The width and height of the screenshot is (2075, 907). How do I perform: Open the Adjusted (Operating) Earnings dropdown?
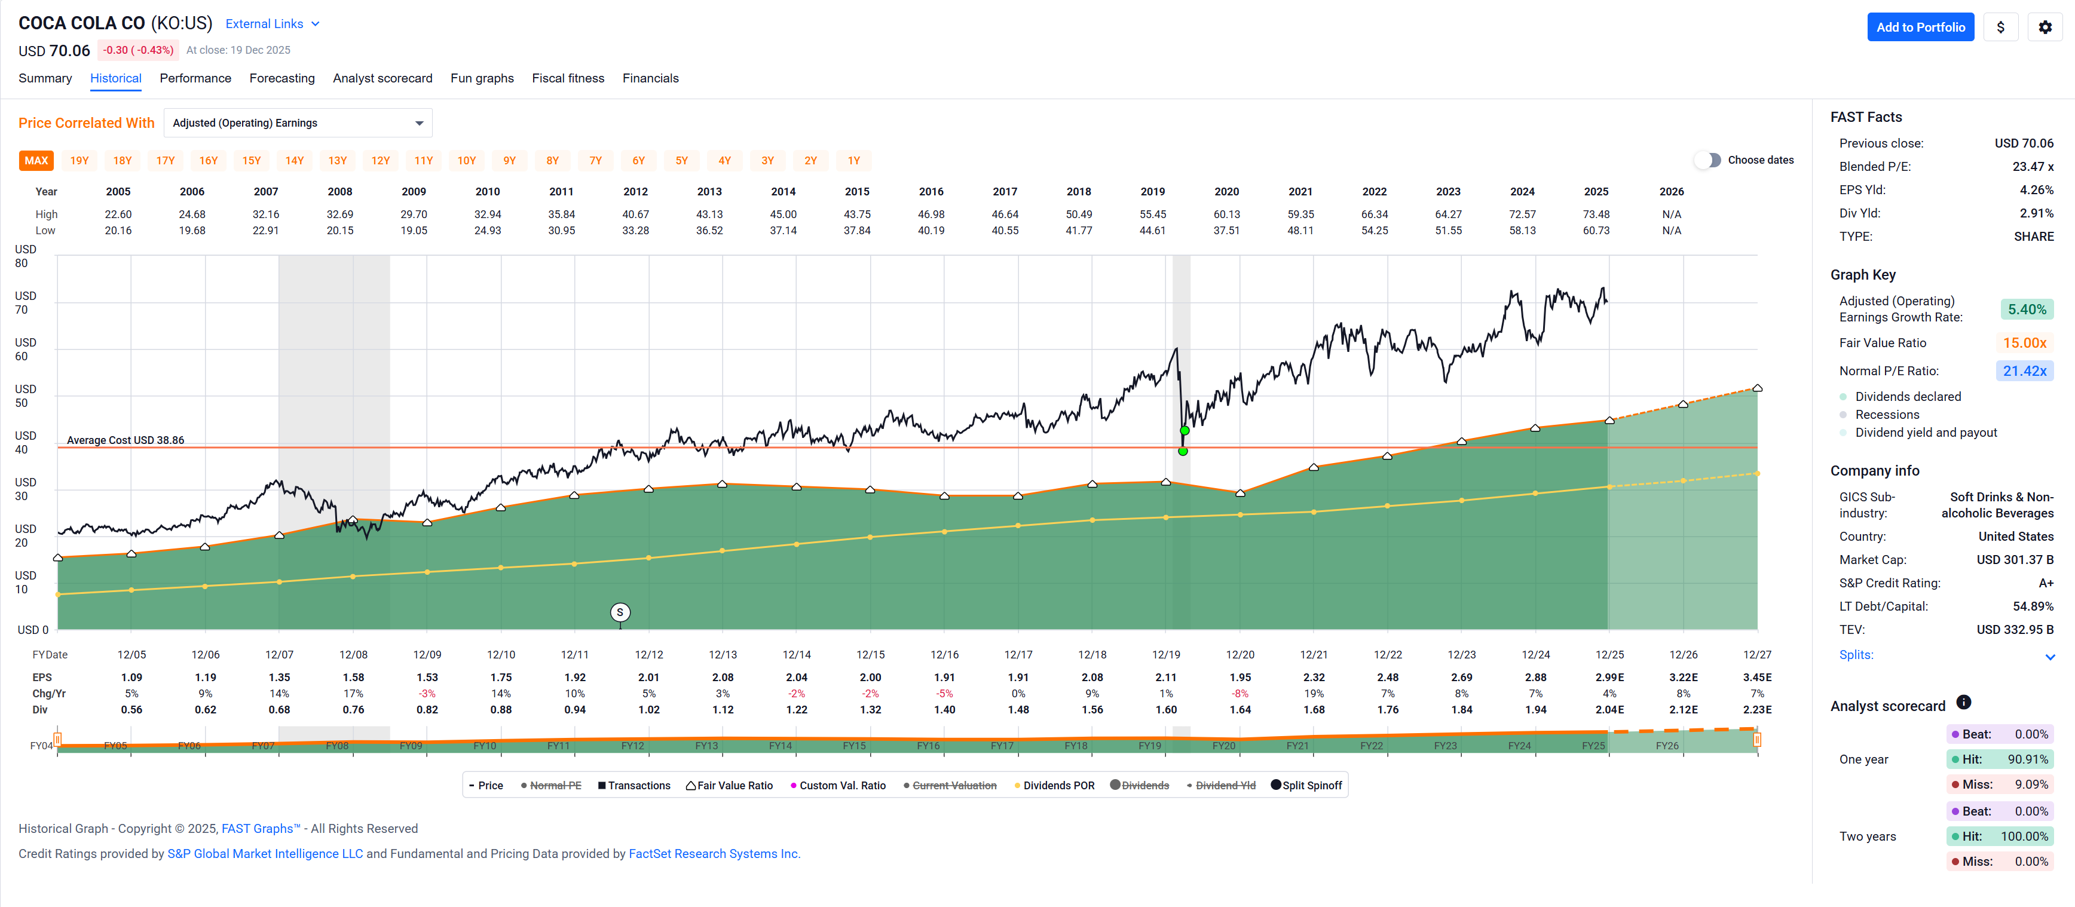[x=297, y=123]
